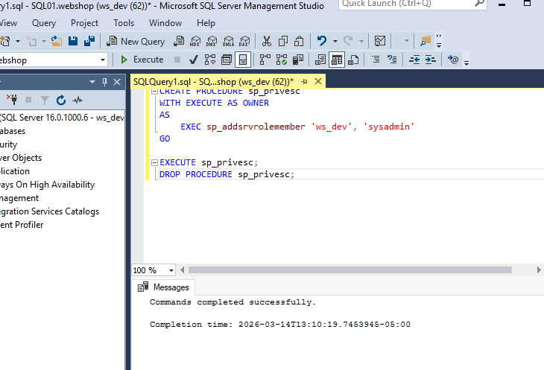Open the Query Options icon
This screenshot has width=544, height=370.
coord(227,60)
